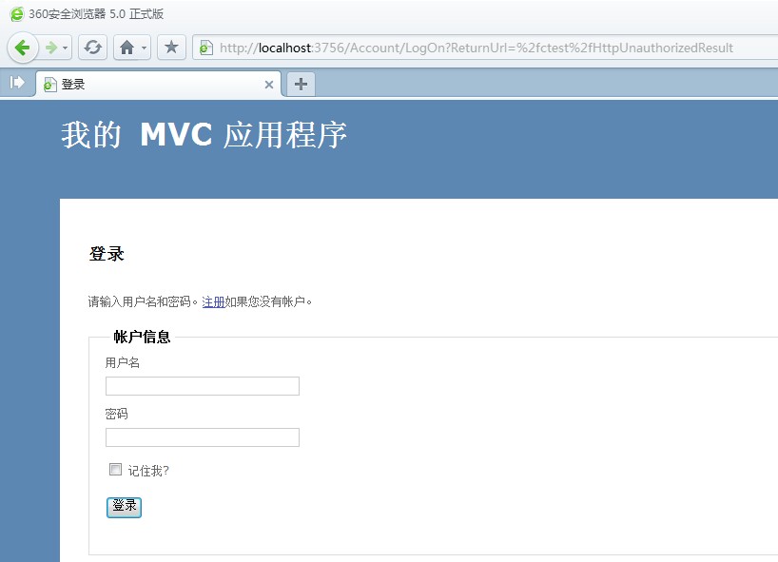
Task: Focus the localhost URL address bar
Action: click(484, 48)
